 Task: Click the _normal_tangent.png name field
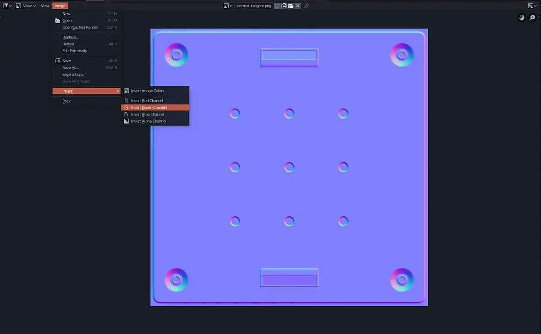pyautogui.click(x=253, y=6)
